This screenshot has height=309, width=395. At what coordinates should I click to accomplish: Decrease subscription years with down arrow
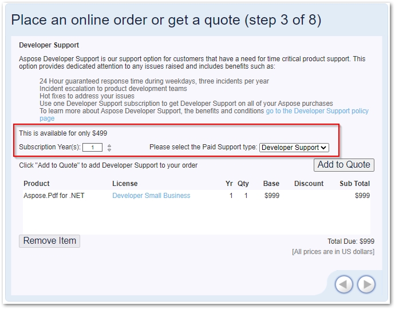109,150
